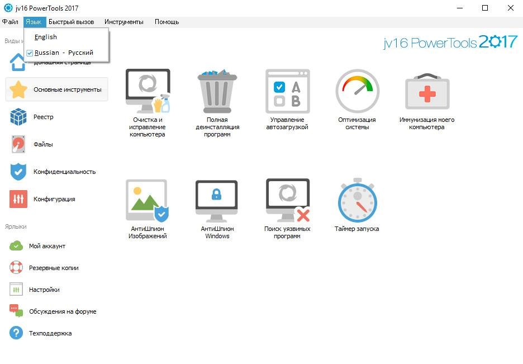This screenshot has width=523, height=364.
Task: Click the Таймер запуска label
Action: [357, 229]
